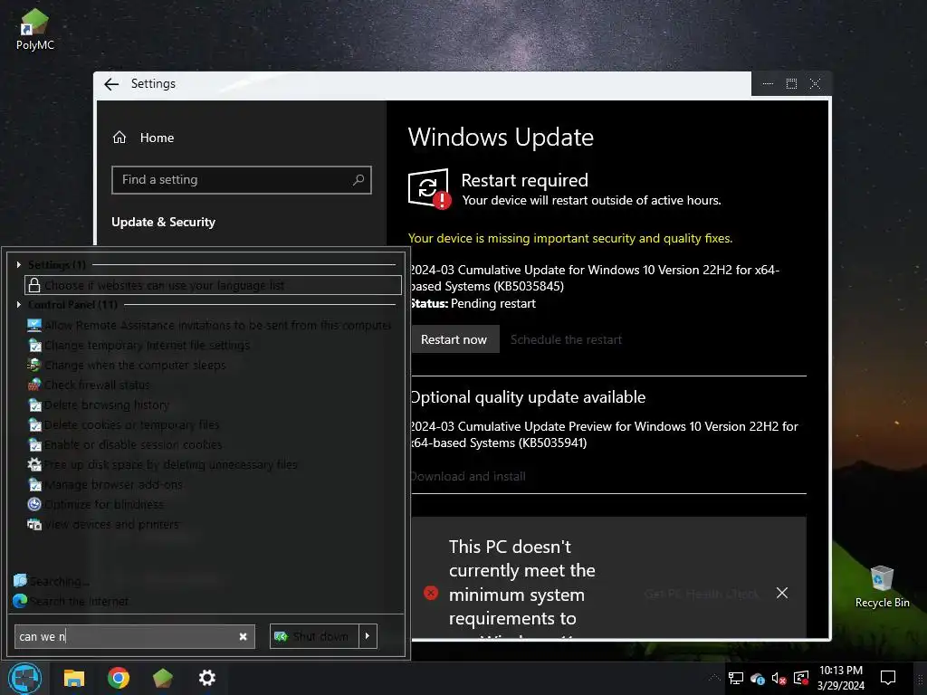Click the printer icon beside View devices
Screen dimensions: 927x695
pos(34,524)
